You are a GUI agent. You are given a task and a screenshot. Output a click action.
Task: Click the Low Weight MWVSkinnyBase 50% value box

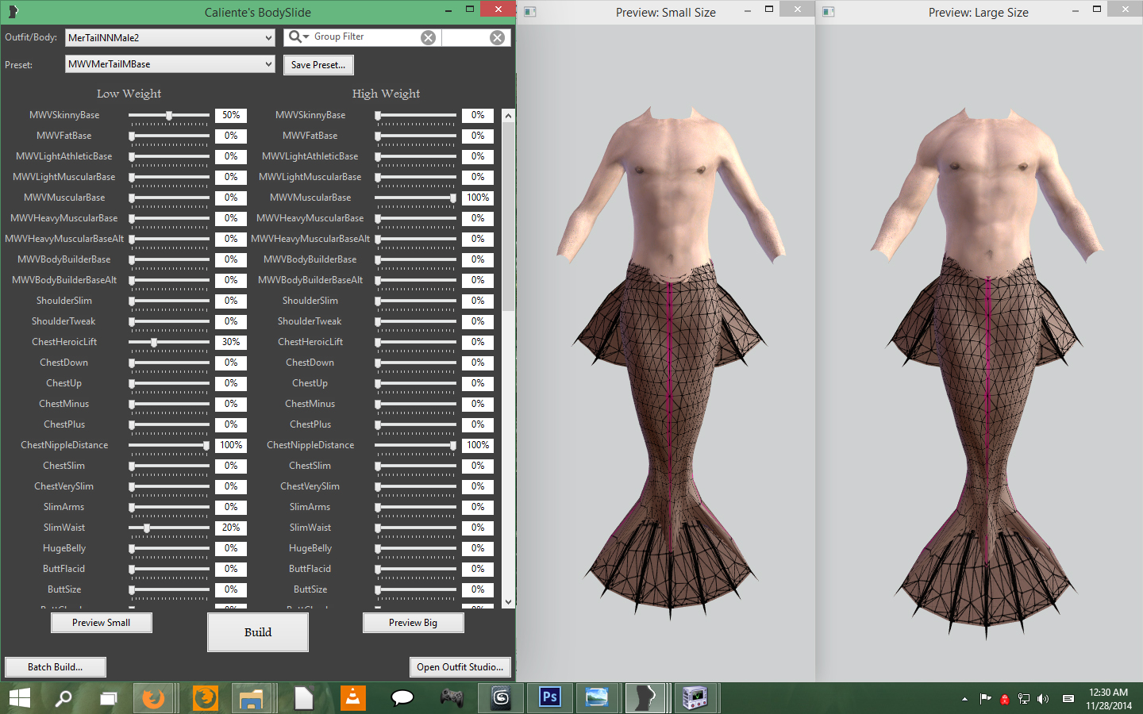tap(231, 116)
